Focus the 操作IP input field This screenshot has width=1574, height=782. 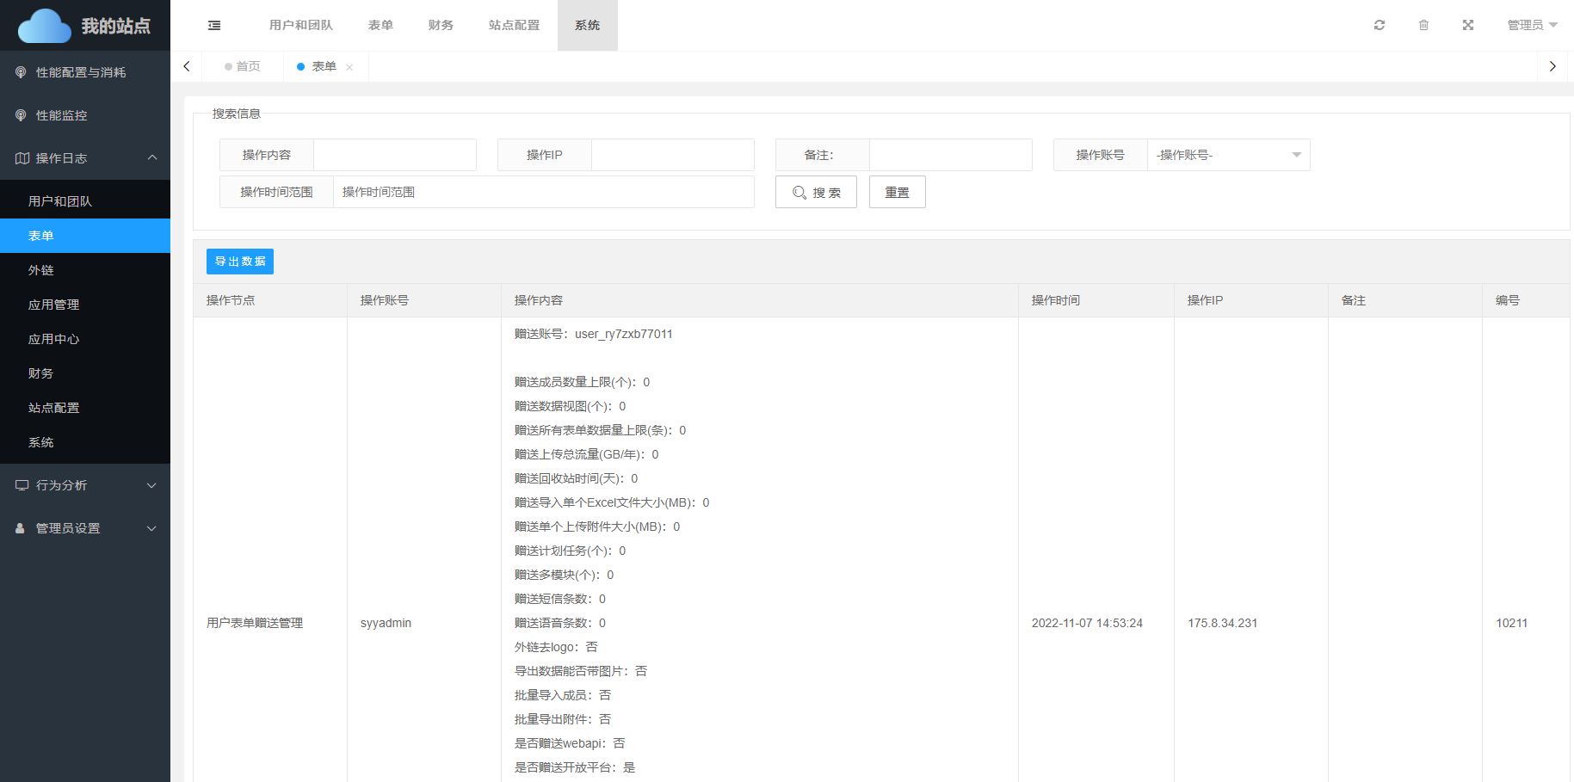(672, 155)
